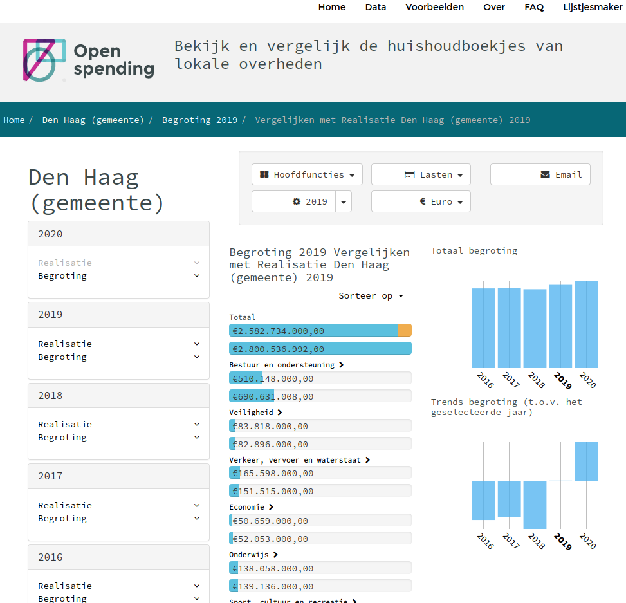Viewport: 626px width, 603px height.
Task: Expand 2017 Begroting chevron
Action: pos(197,518)
